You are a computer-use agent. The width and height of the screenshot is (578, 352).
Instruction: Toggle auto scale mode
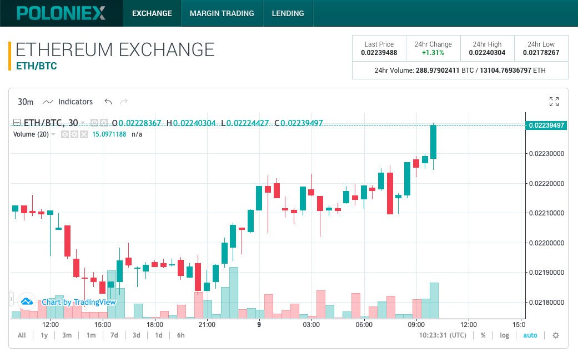[530, 335]
